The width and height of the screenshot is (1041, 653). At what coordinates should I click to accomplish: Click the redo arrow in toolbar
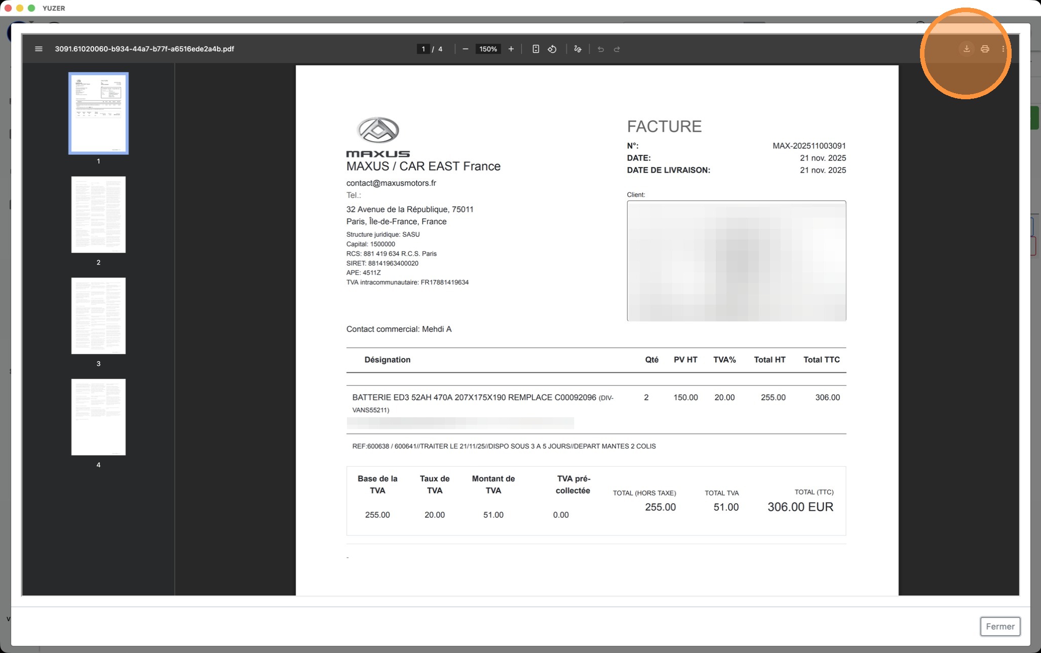click(x=617, y=49)
